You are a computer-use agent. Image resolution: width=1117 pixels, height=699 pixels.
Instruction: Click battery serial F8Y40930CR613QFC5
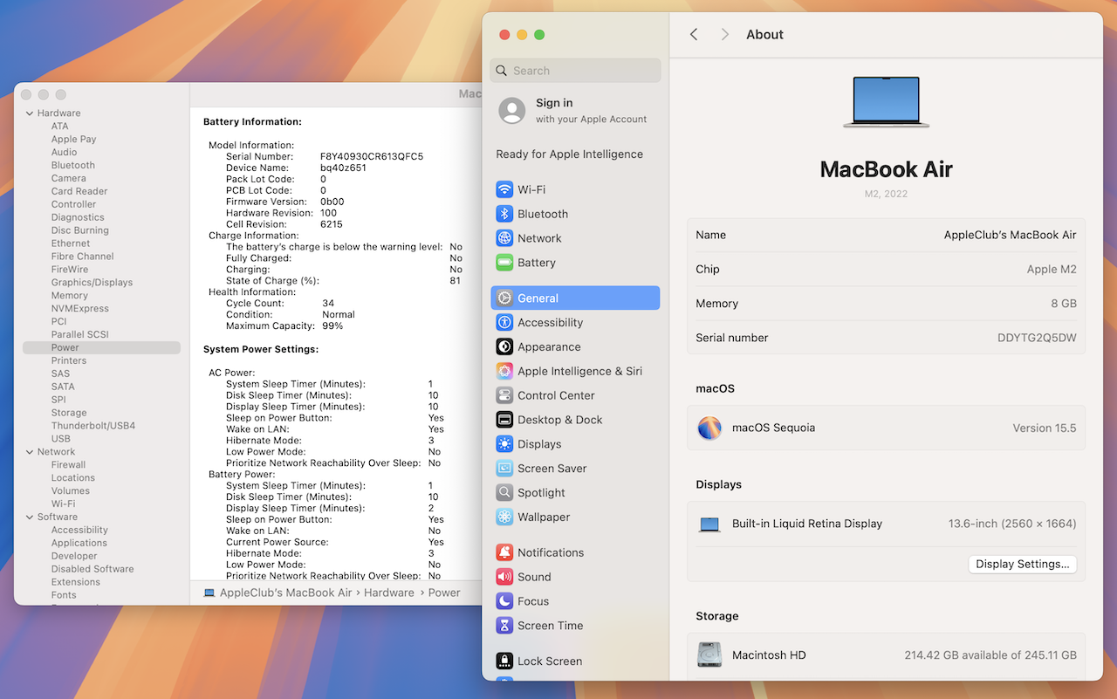[x=372, y=156]
